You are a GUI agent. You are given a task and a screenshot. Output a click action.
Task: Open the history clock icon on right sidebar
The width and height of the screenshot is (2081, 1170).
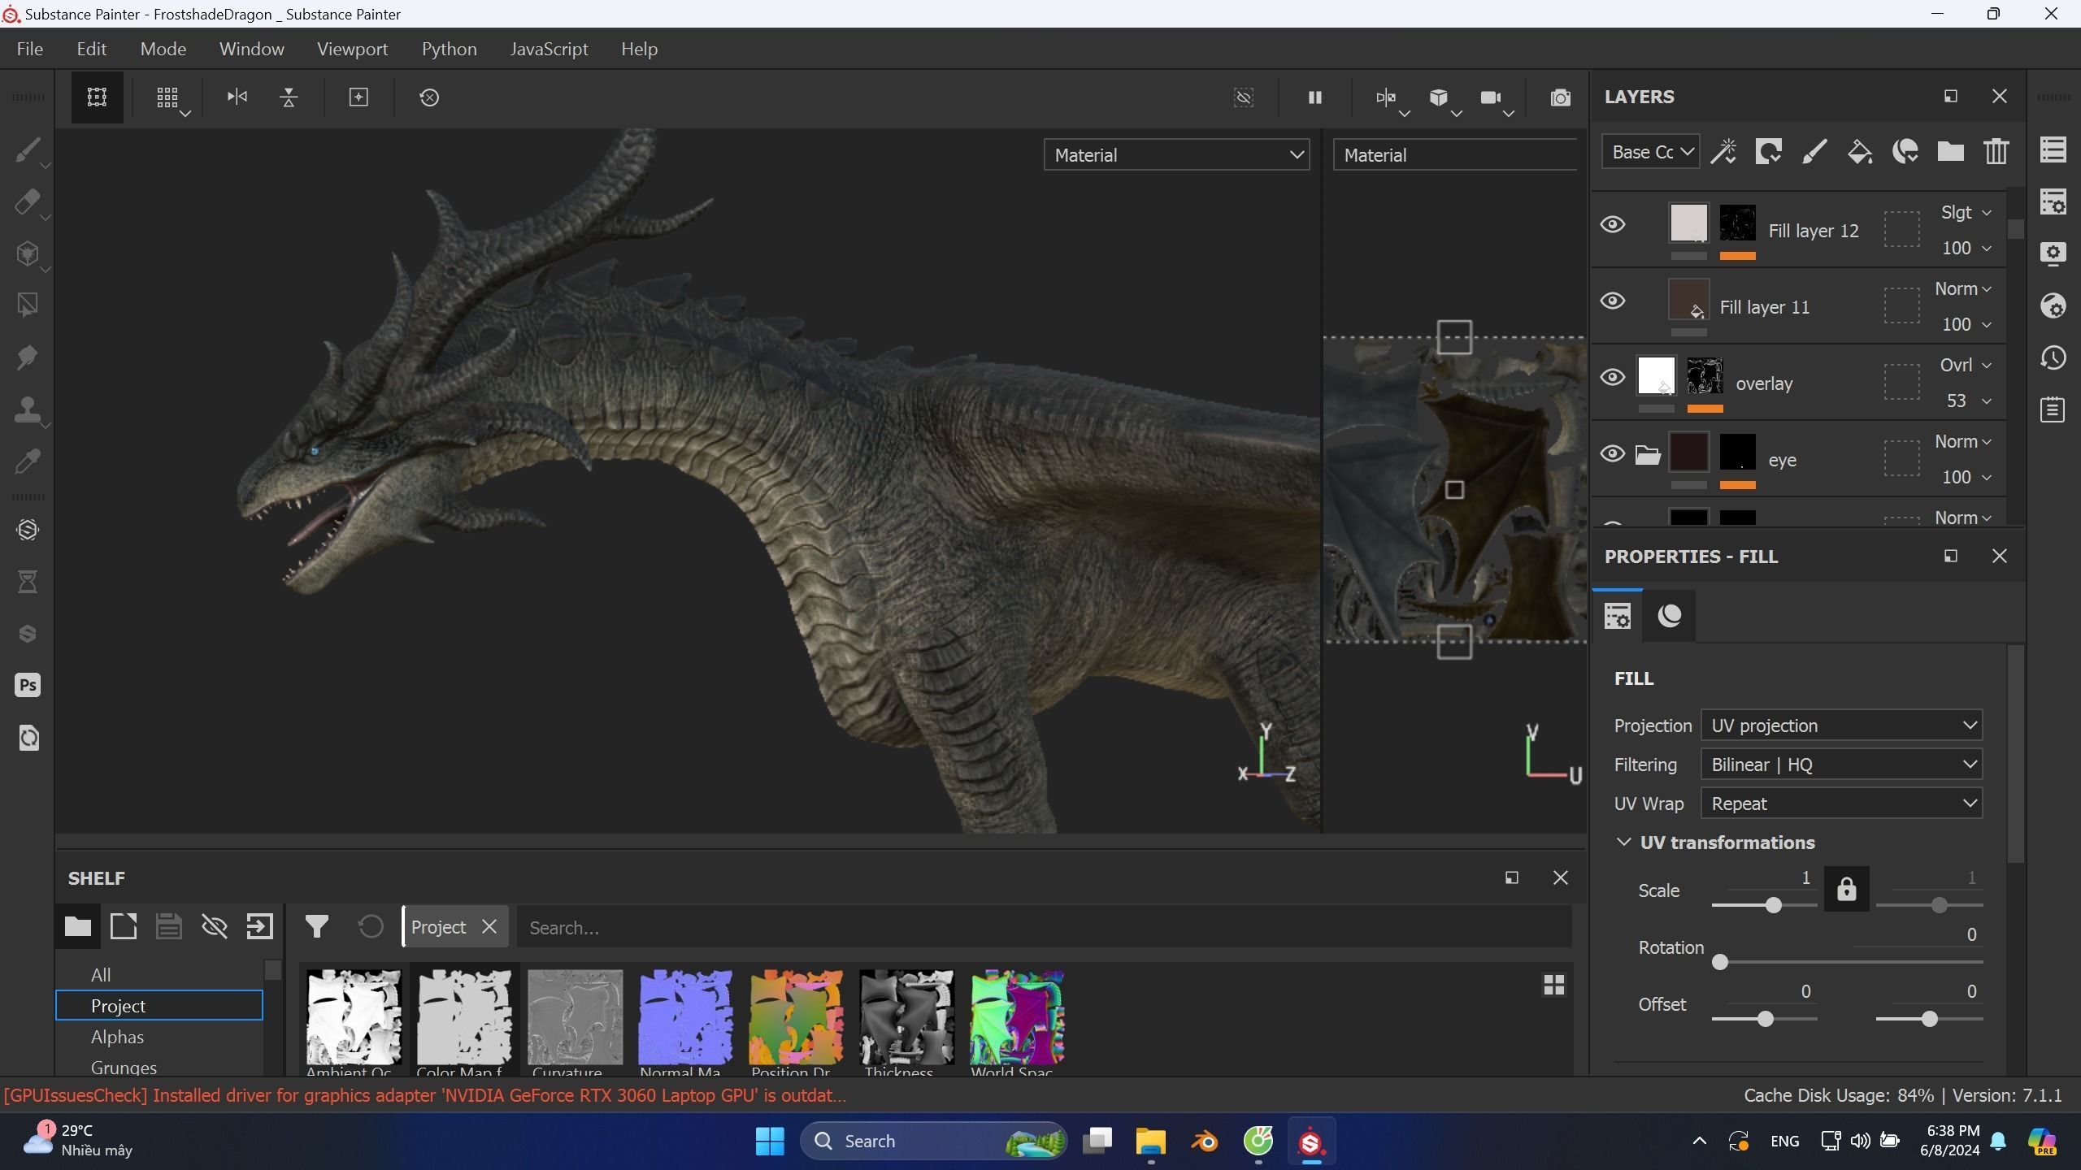[x=2053, y=357]
